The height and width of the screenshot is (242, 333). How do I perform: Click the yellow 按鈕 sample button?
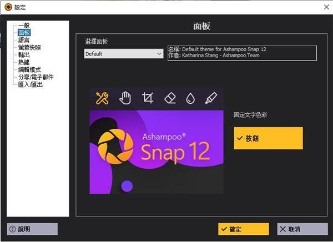tap(269, 138)
